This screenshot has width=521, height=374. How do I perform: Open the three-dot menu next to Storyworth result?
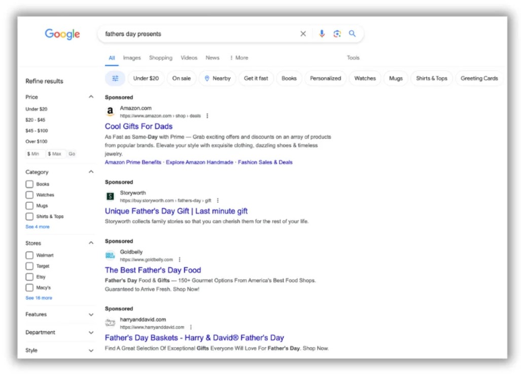click(x=218, y=200)
